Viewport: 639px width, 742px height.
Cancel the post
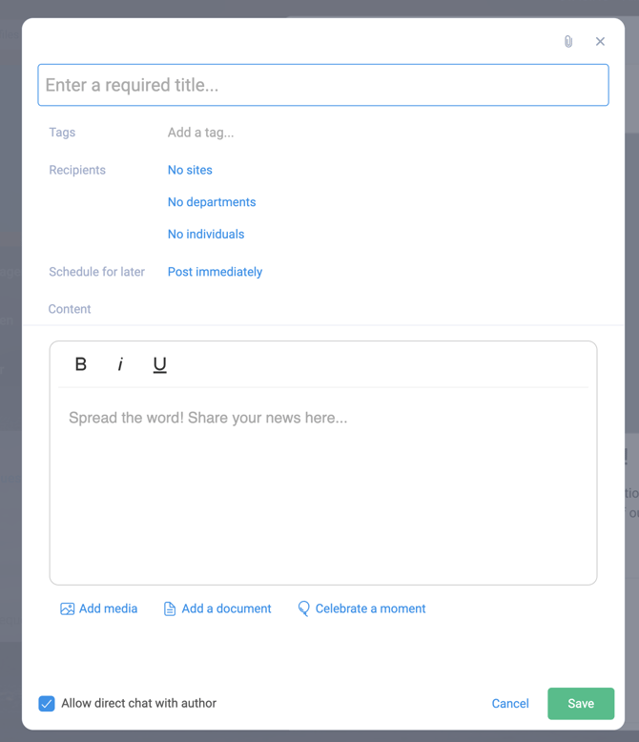(510, 704)
